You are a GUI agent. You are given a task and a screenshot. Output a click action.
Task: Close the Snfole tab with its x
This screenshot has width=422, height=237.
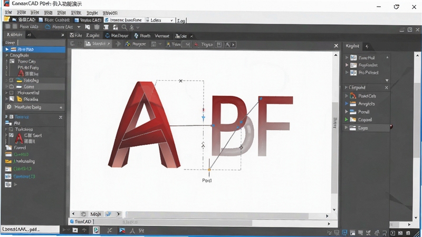191,36
